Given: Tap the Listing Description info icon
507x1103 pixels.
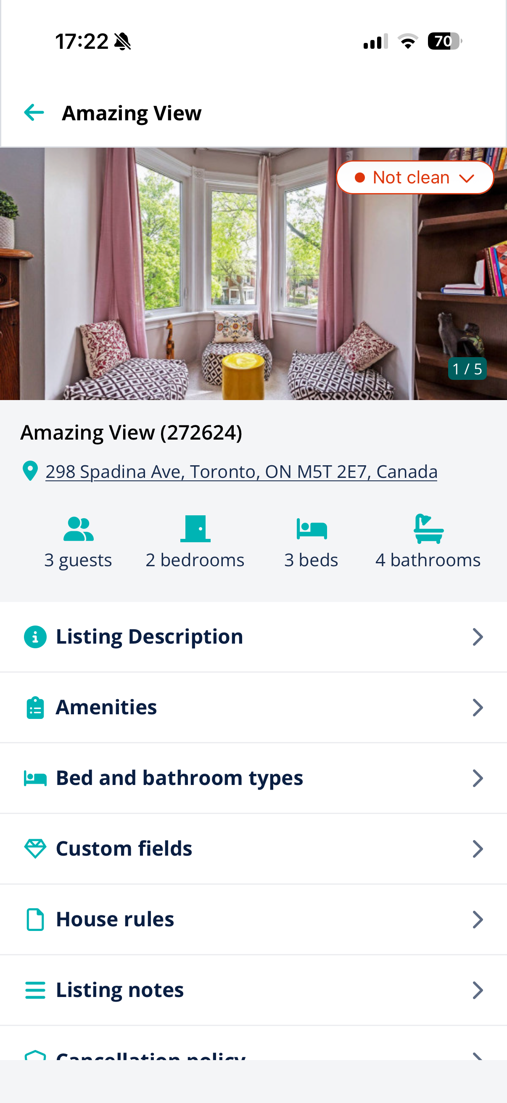Looking at the screenshot, I should 35,637.
